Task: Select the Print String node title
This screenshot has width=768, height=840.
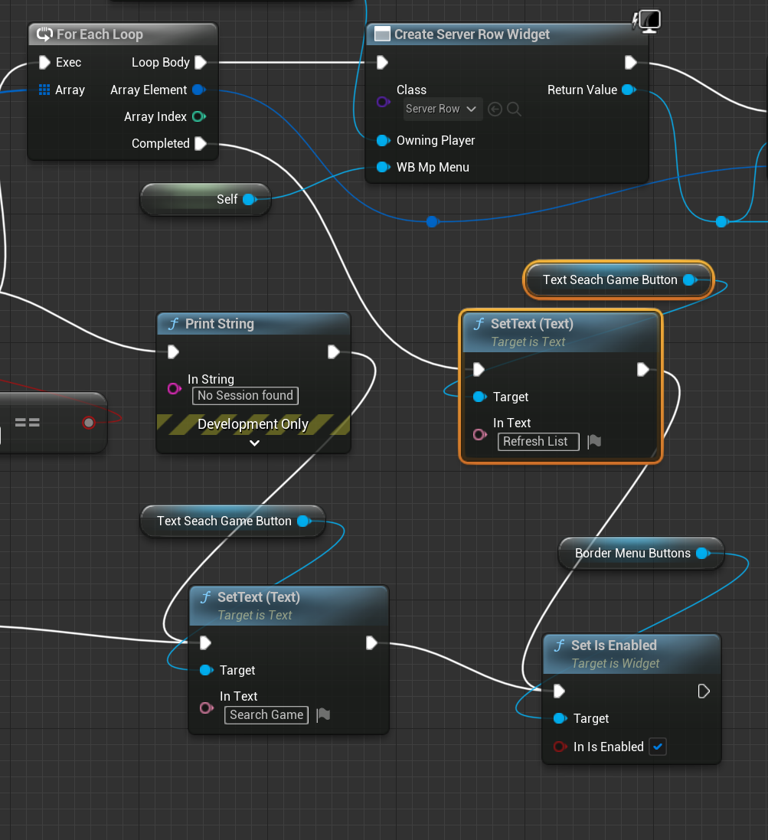Action: [220, 324]
